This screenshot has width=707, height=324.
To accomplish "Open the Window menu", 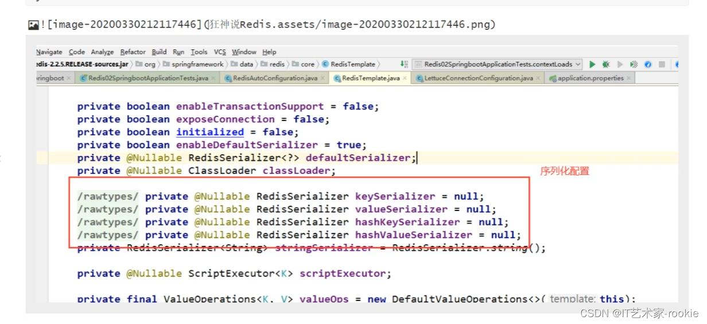I will [244, 52].
